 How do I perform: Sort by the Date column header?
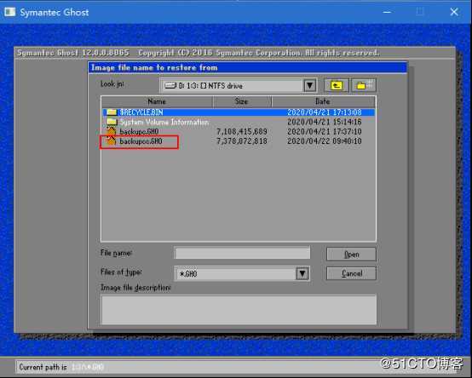coord(323,101)
